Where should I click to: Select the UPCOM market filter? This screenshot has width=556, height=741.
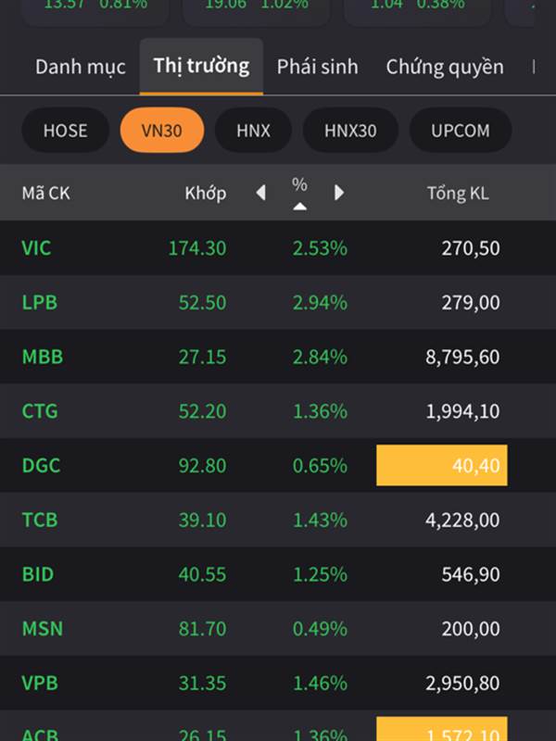460,130
